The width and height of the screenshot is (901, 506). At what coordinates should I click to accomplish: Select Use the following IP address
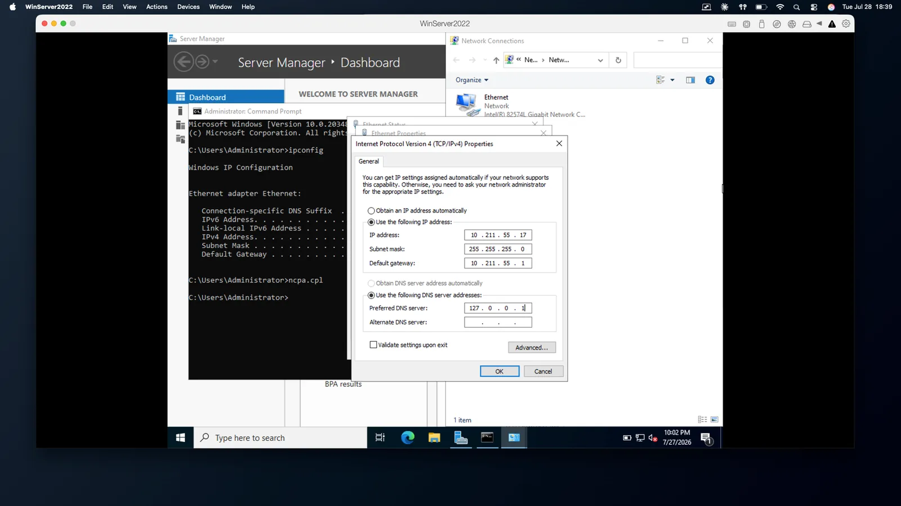(x=371, y=222)
